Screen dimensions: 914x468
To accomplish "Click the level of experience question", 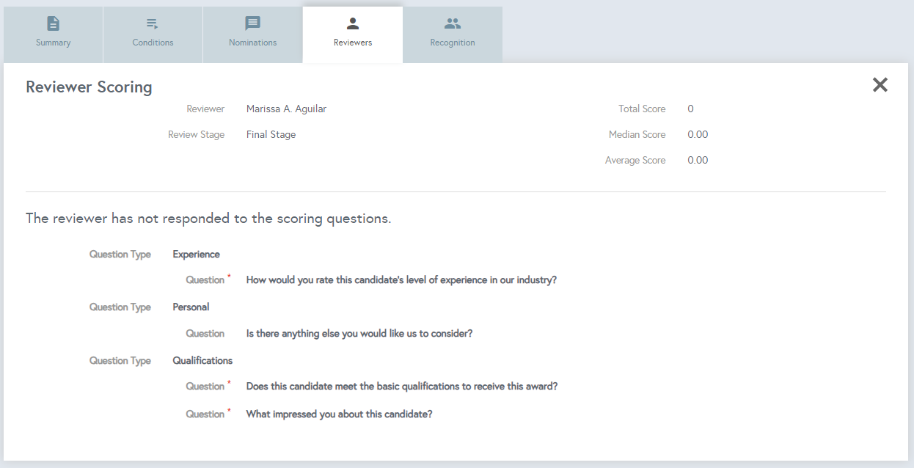I will click(x=401, y=280).
